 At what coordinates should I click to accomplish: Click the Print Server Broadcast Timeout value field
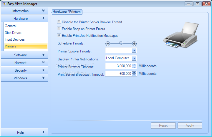pyautogui.click(x=119, y=74)
